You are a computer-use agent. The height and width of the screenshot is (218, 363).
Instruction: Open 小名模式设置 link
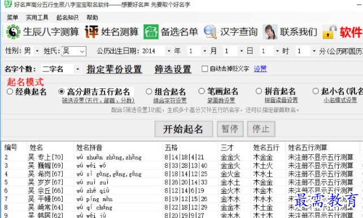pos(340,100)
